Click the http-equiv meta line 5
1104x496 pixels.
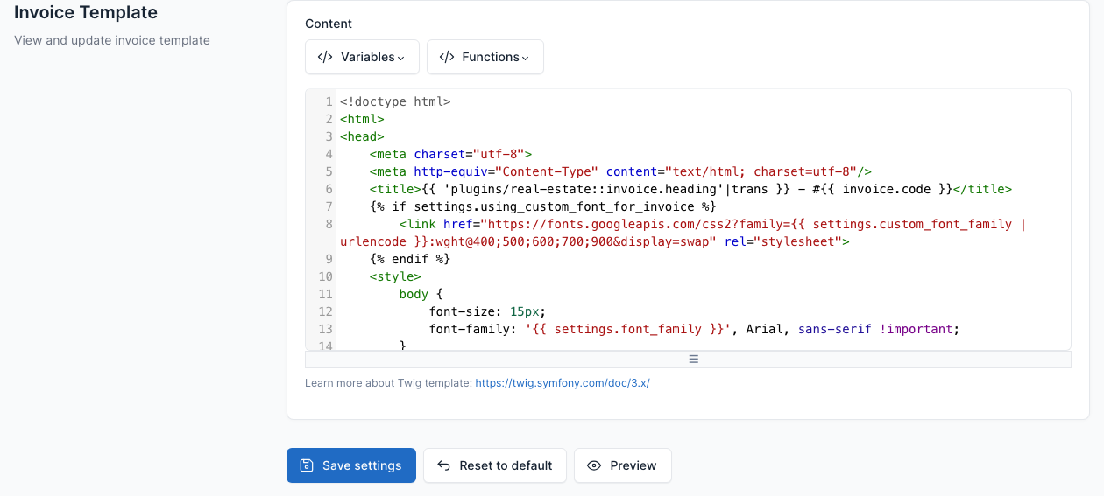pos(620,171)
